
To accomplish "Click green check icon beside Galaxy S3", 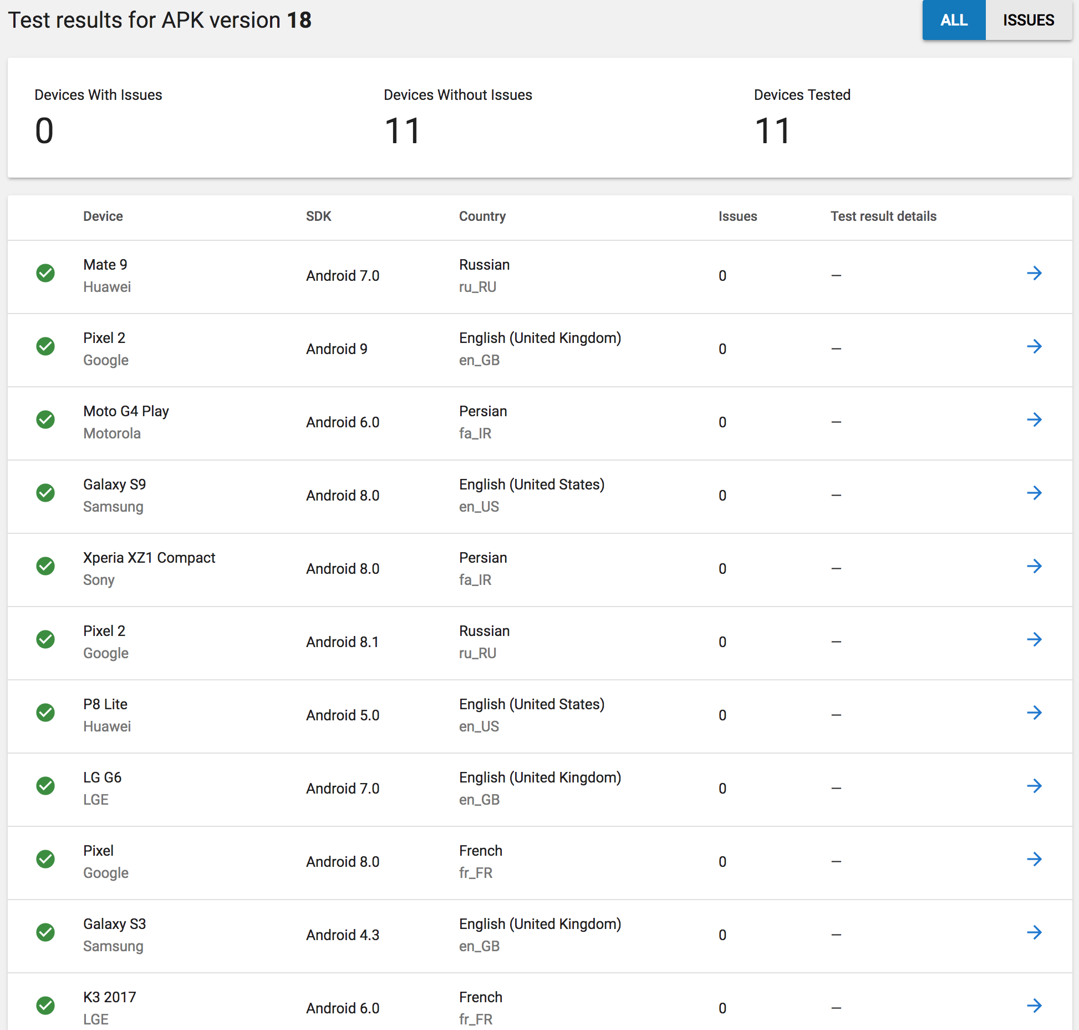I will pos(45,932).
